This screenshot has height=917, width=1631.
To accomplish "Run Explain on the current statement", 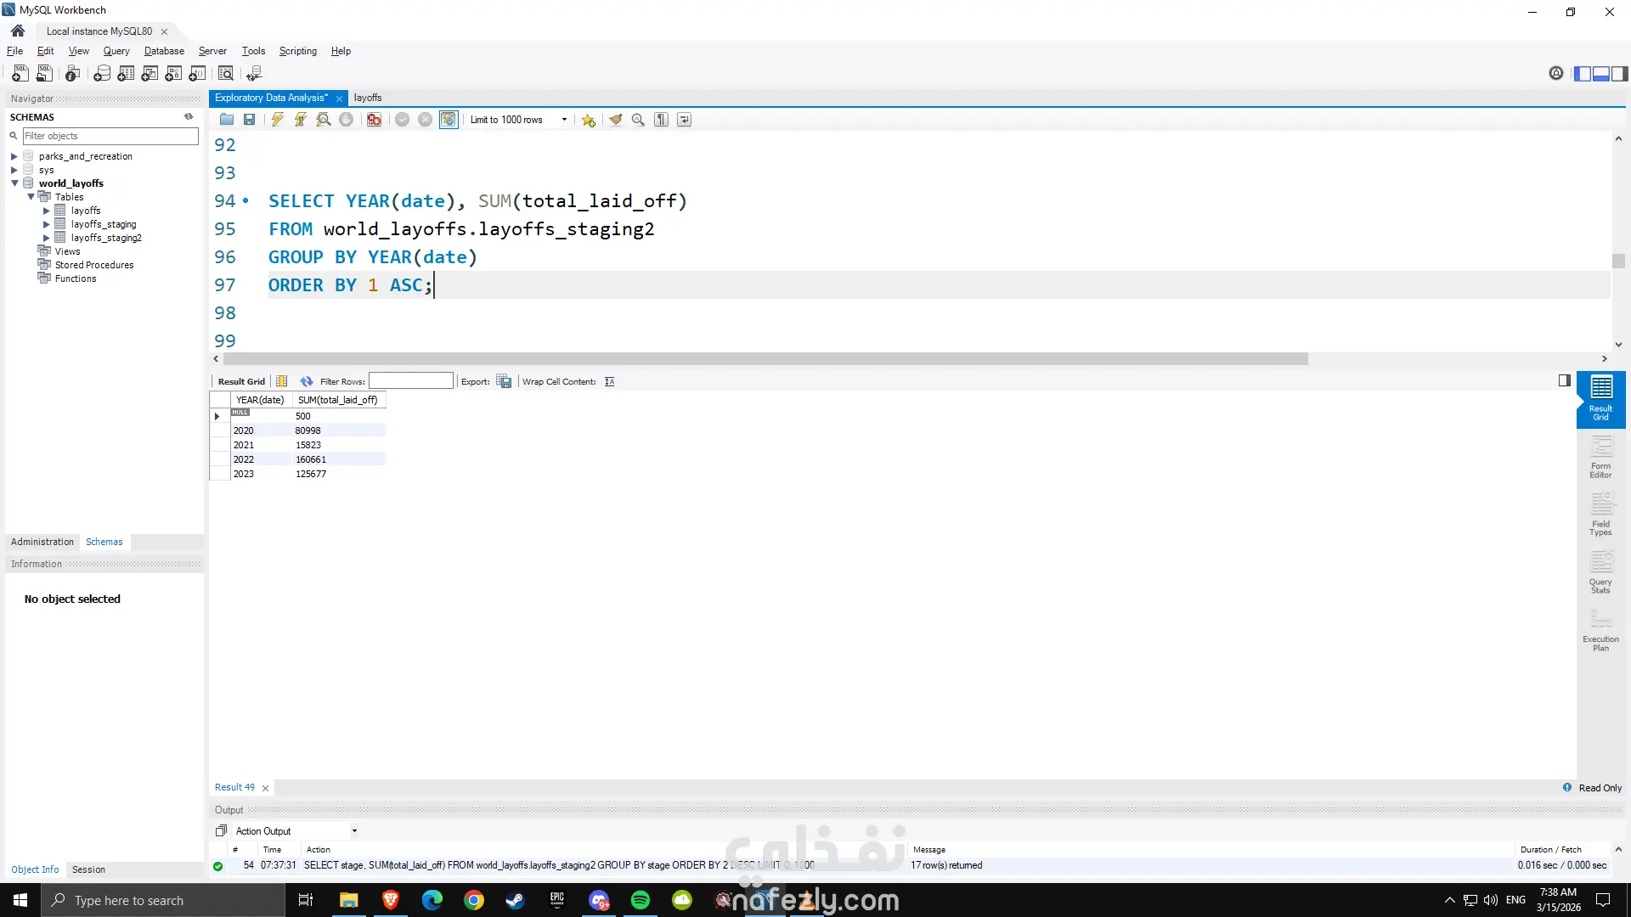I will (324, 120).
